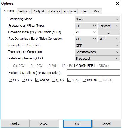Close the Options dialog window
122x128 pixels.
tap(118, 4)
